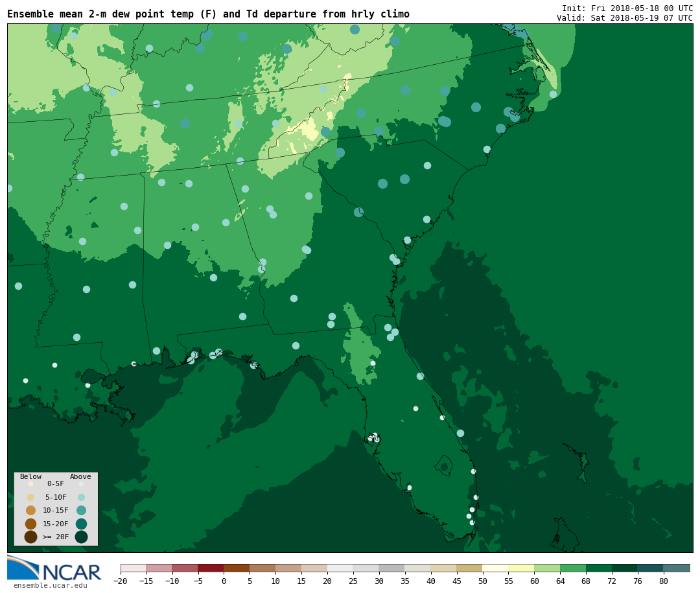Click the '>= 20F' legend label
Image resolution: width=700 pixels, height=593 pixels.
(56, 537)
